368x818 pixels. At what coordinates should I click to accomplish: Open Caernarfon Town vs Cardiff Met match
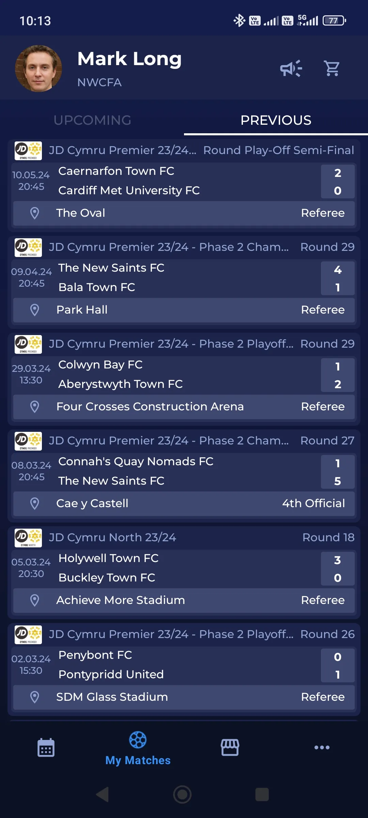point(184,181)
